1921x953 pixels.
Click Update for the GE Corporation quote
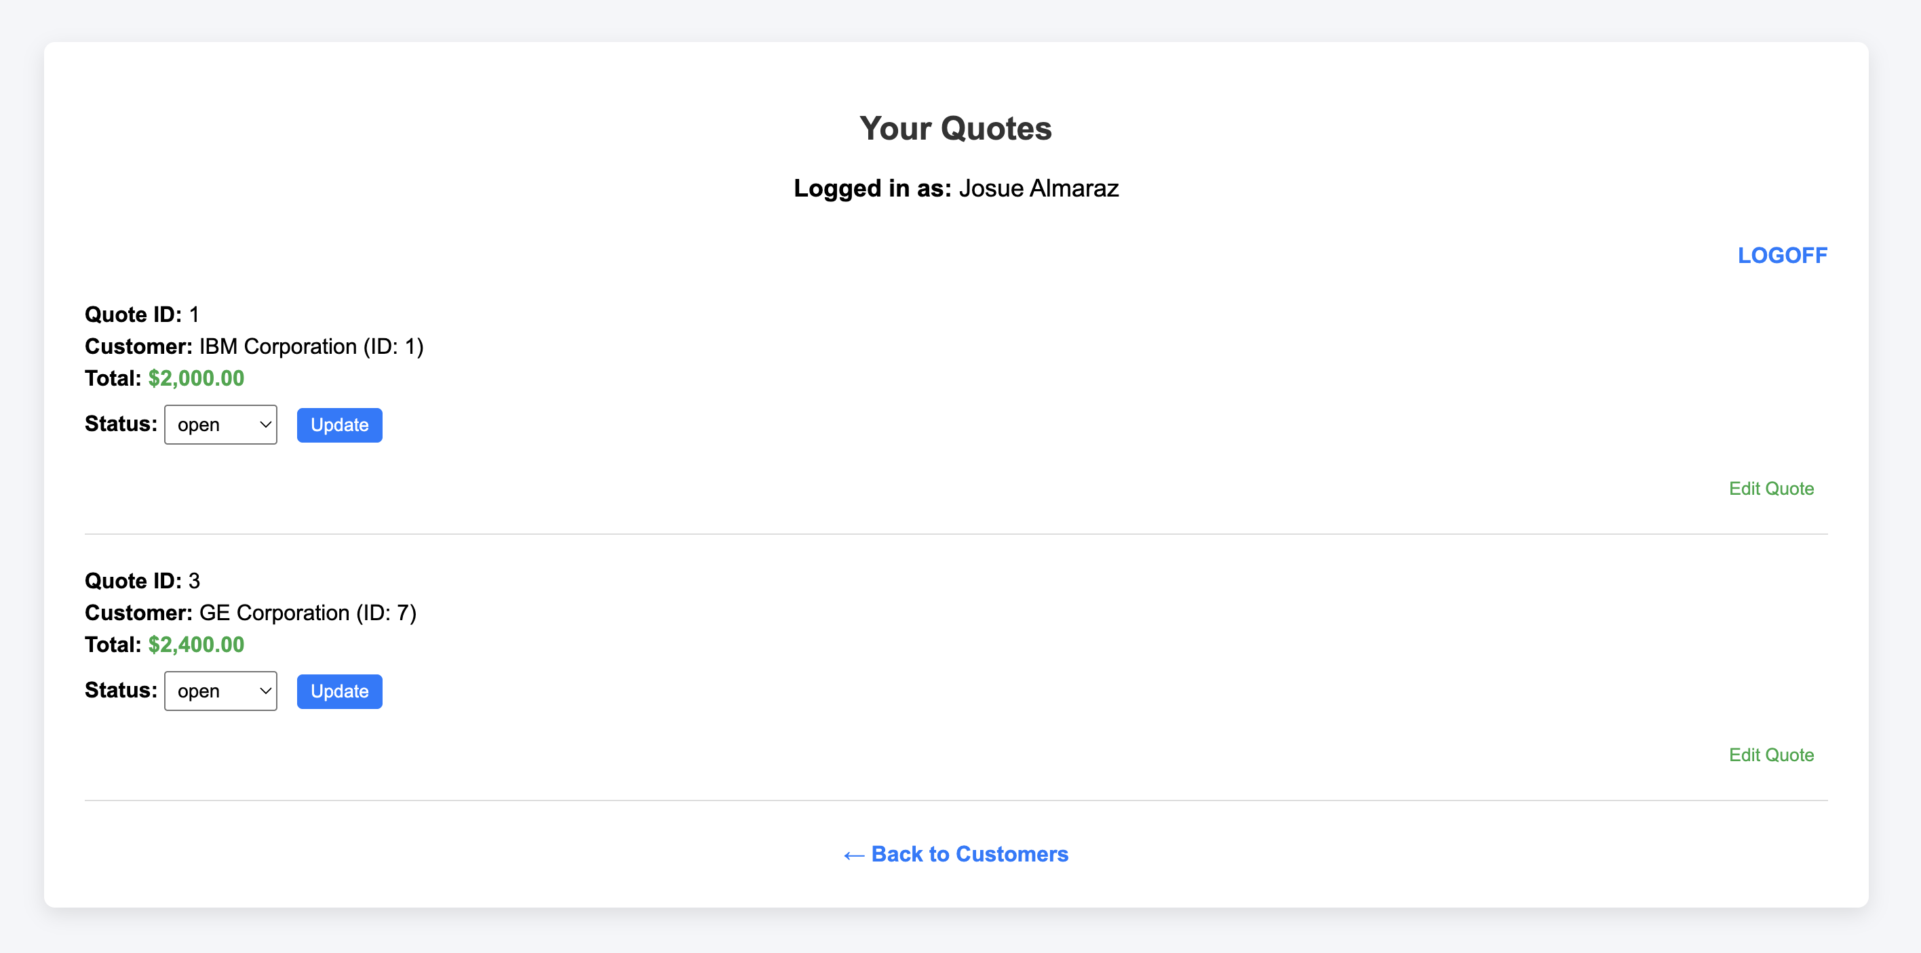tap(339, 691)
